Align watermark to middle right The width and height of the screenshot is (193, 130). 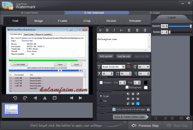coord(138,99)
